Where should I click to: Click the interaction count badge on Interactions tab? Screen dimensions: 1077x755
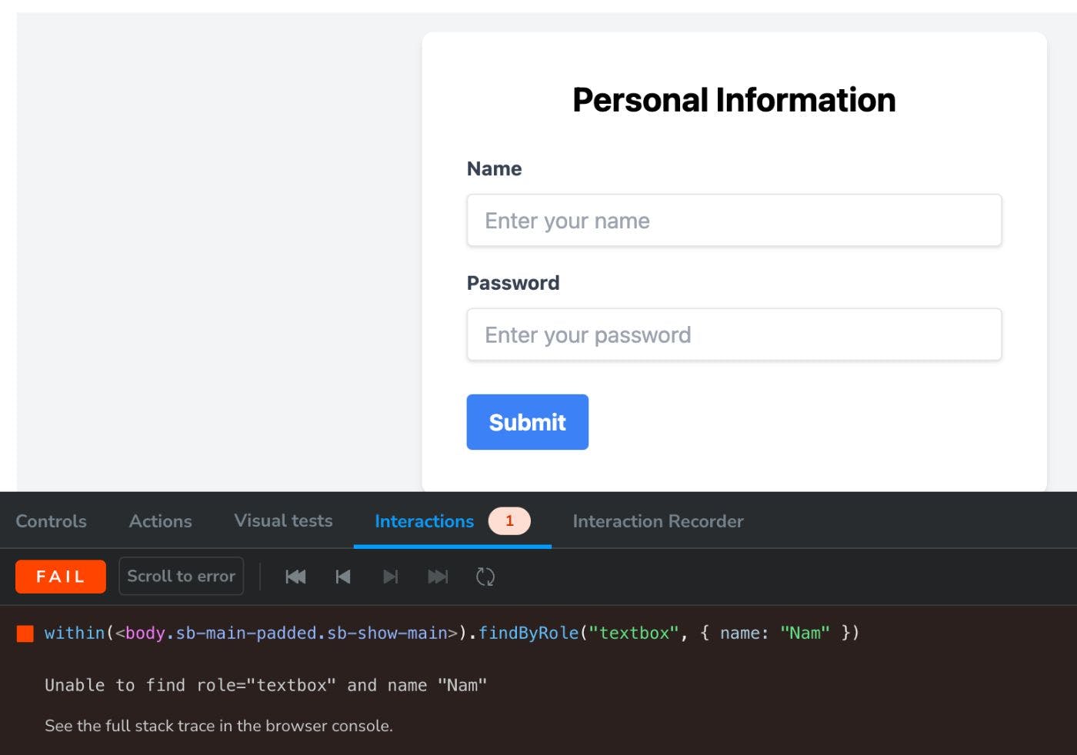509,521
